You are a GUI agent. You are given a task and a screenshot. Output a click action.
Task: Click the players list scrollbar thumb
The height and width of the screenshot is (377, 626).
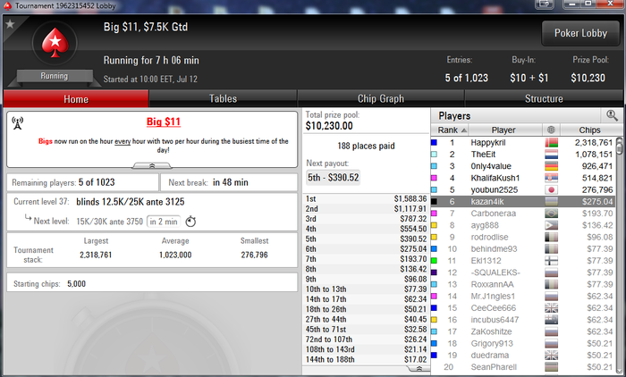619,146
